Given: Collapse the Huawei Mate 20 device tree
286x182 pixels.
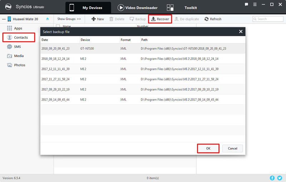Looking at the screenshot, I should tap(4, 19).
